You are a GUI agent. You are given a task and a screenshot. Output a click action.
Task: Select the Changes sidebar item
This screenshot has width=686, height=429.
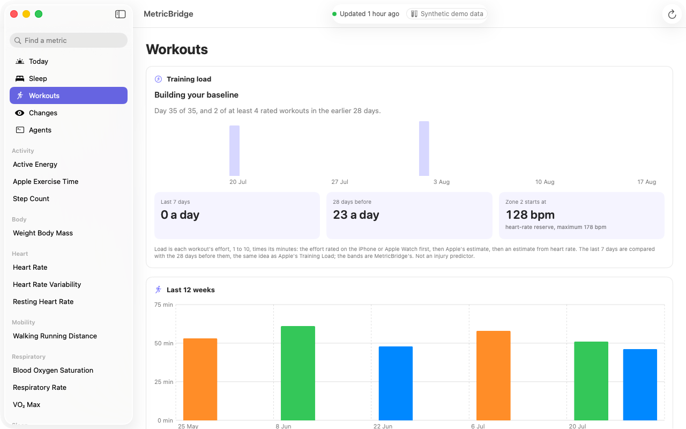(x=69, y=113)
